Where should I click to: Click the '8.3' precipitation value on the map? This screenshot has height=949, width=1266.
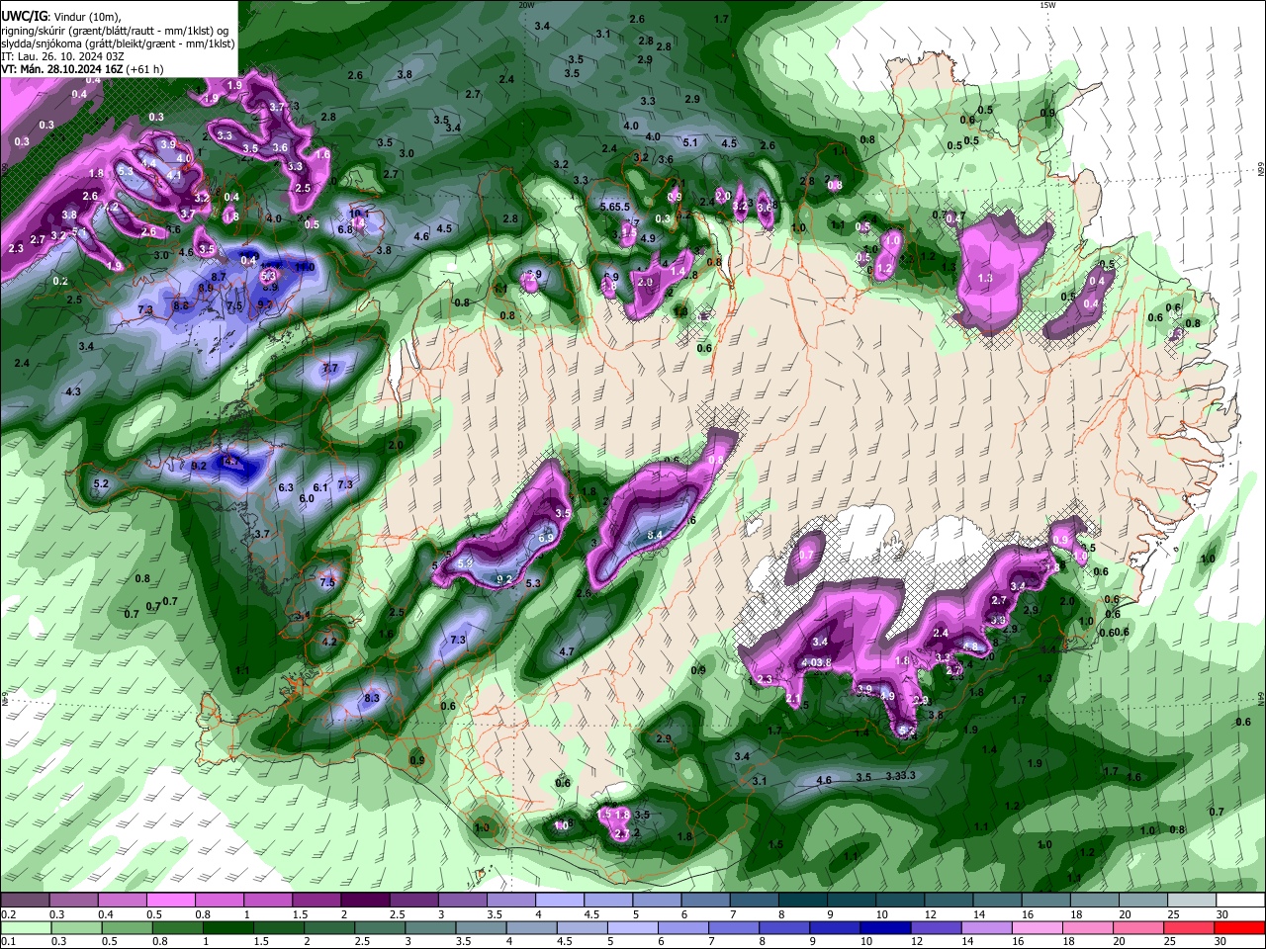pyautogui.click(x=372, y=699)
